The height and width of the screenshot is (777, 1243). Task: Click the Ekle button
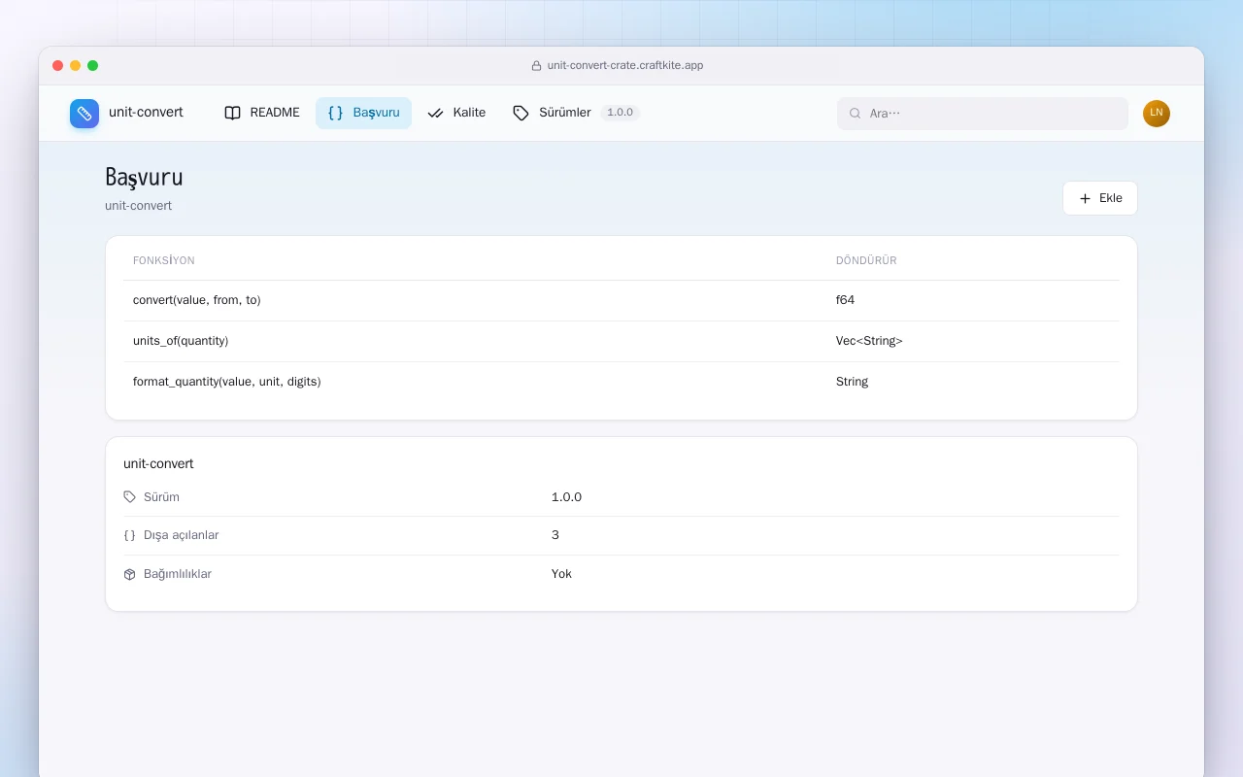point(1100,198)
